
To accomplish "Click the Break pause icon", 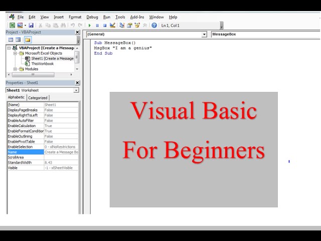I will 97,26.
